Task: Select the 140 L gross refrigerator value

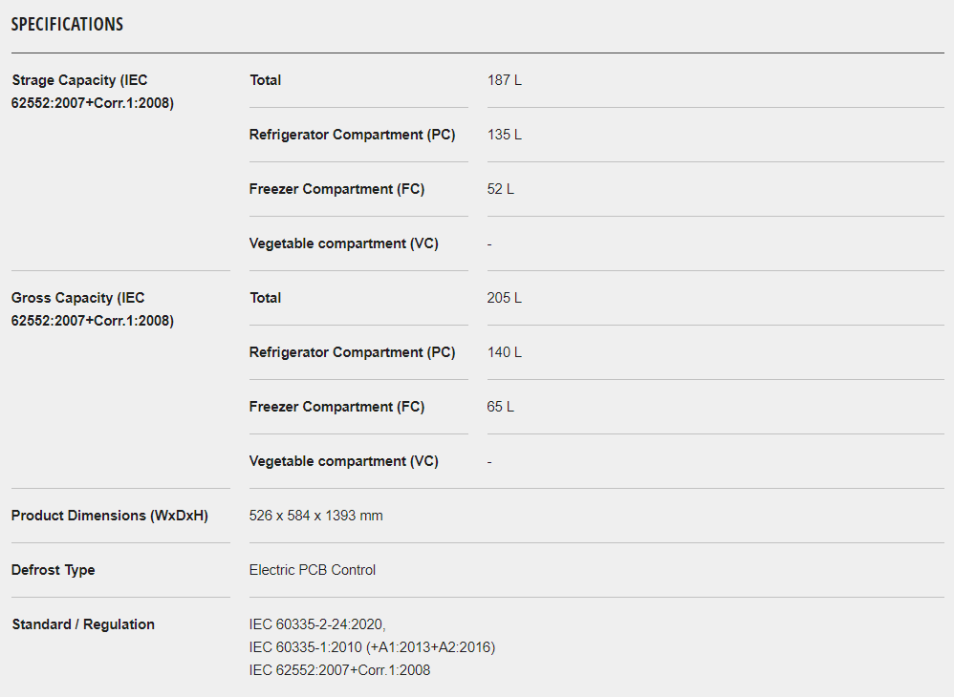Action: 504,352
